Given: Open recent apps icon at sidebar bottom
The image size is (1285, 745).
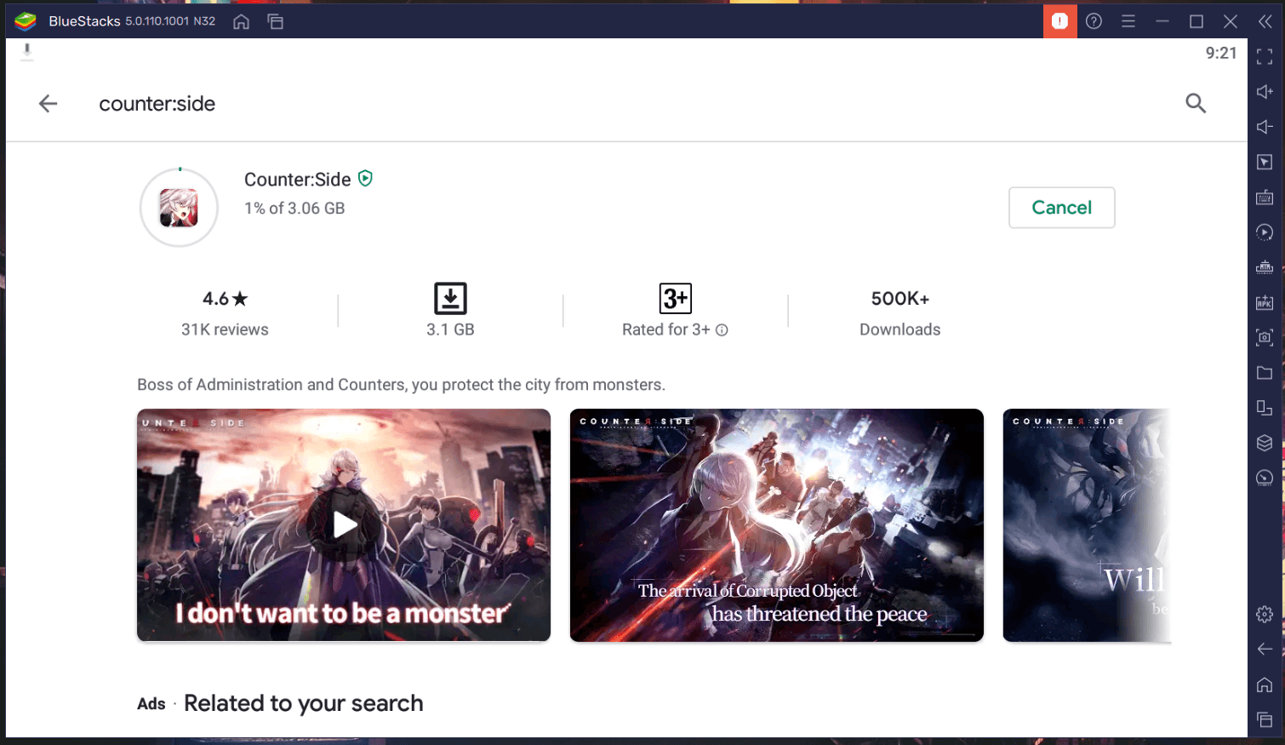Looking at the screenshot, I should 1265,719.
